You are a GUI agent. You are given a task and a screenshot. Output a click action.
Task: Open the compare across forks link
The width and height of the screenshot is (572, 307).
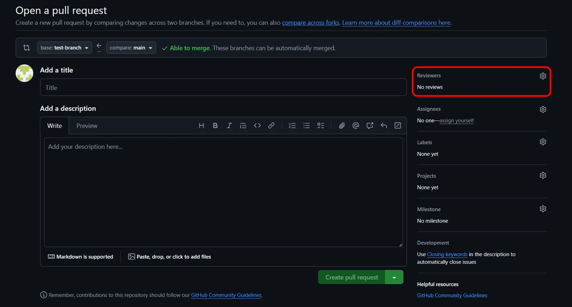[x=310, y=23]
